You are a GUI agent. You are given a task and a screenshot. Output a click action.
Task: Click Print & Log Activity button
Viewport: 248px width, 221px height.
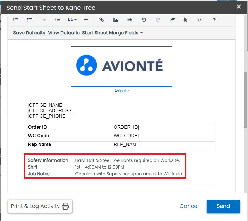pos(40,206)
